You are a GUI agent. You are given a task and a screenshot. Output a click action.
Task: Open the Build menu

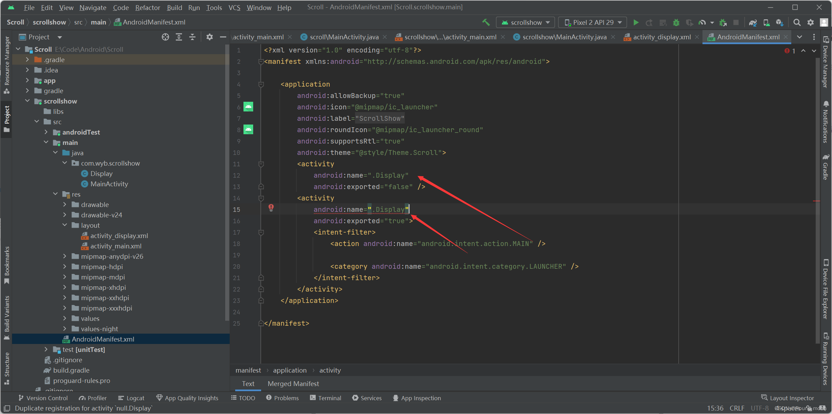click(174, 7)
